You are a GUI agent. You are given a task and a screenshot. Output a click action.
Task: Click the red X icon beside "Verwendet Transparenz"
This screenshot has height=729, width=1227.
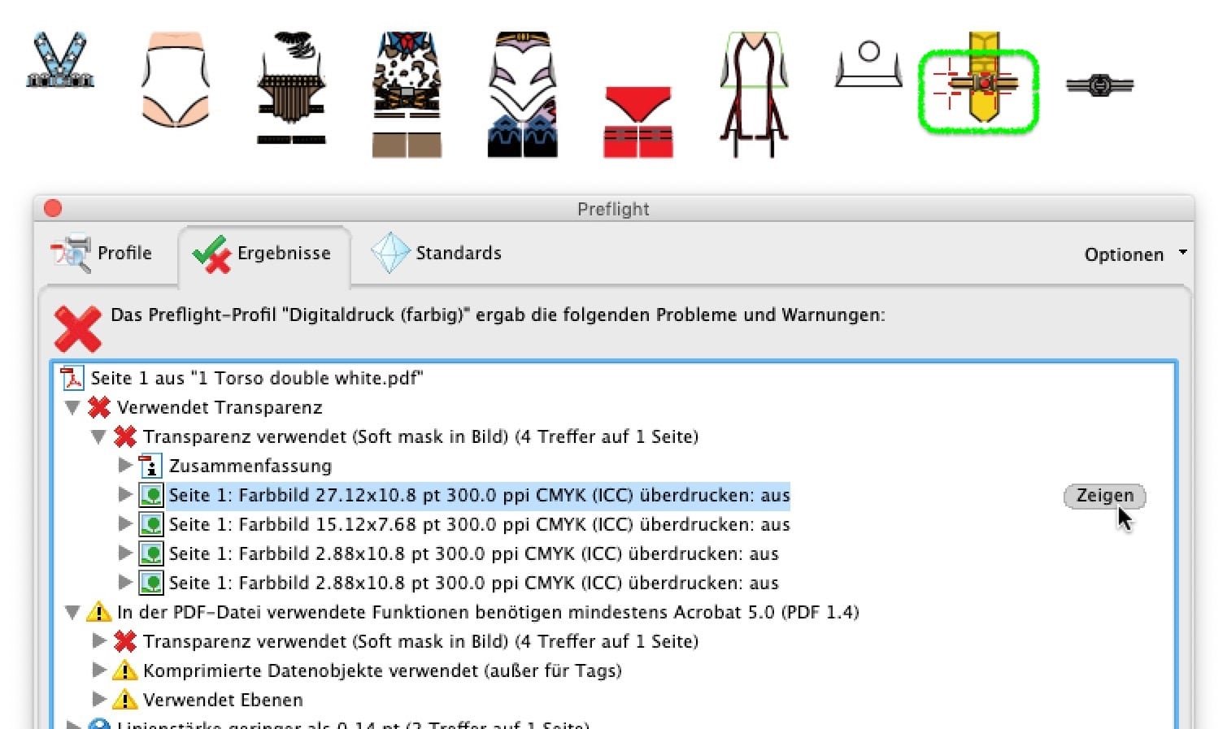99,407
